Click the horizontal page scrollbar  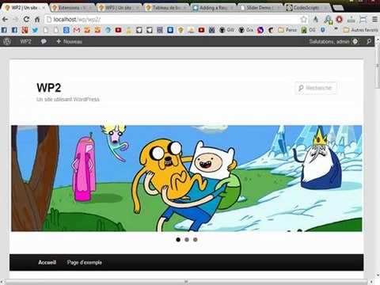click(186, 282)
